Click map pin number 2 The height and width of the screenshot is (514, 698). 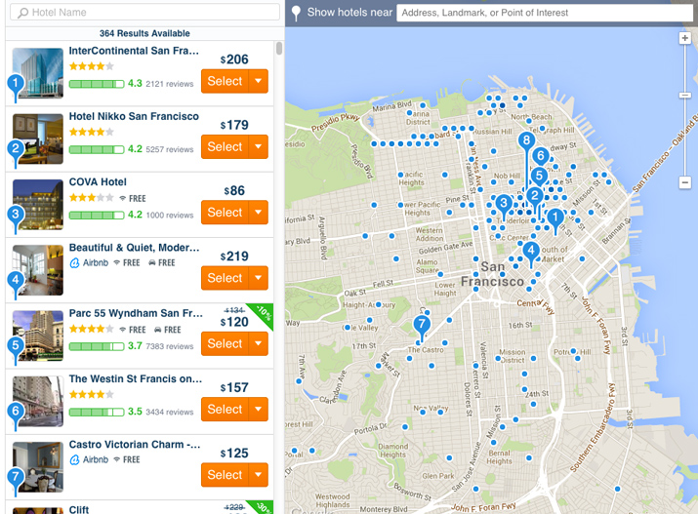pyautogui.click(x=535, y=195)
